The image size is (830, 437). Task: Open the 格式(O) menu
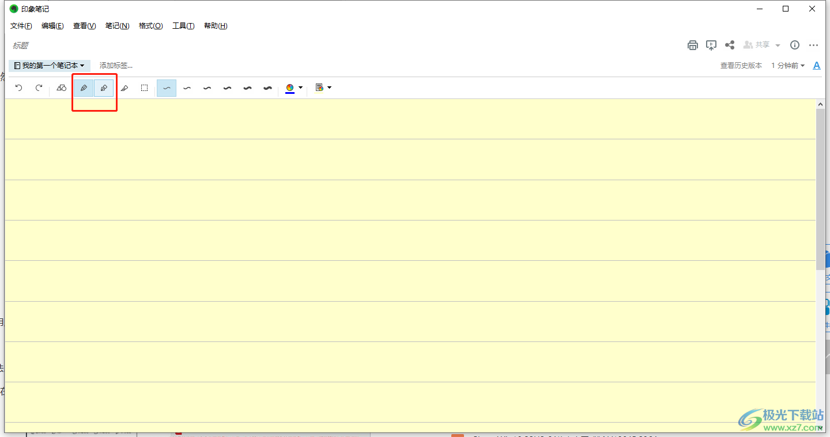(150, 26)
